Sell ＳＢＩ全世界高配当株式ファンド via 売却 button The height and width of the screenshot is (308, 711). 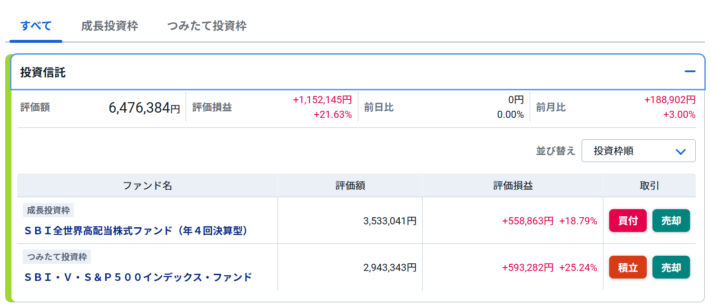[x=671, y=221]
